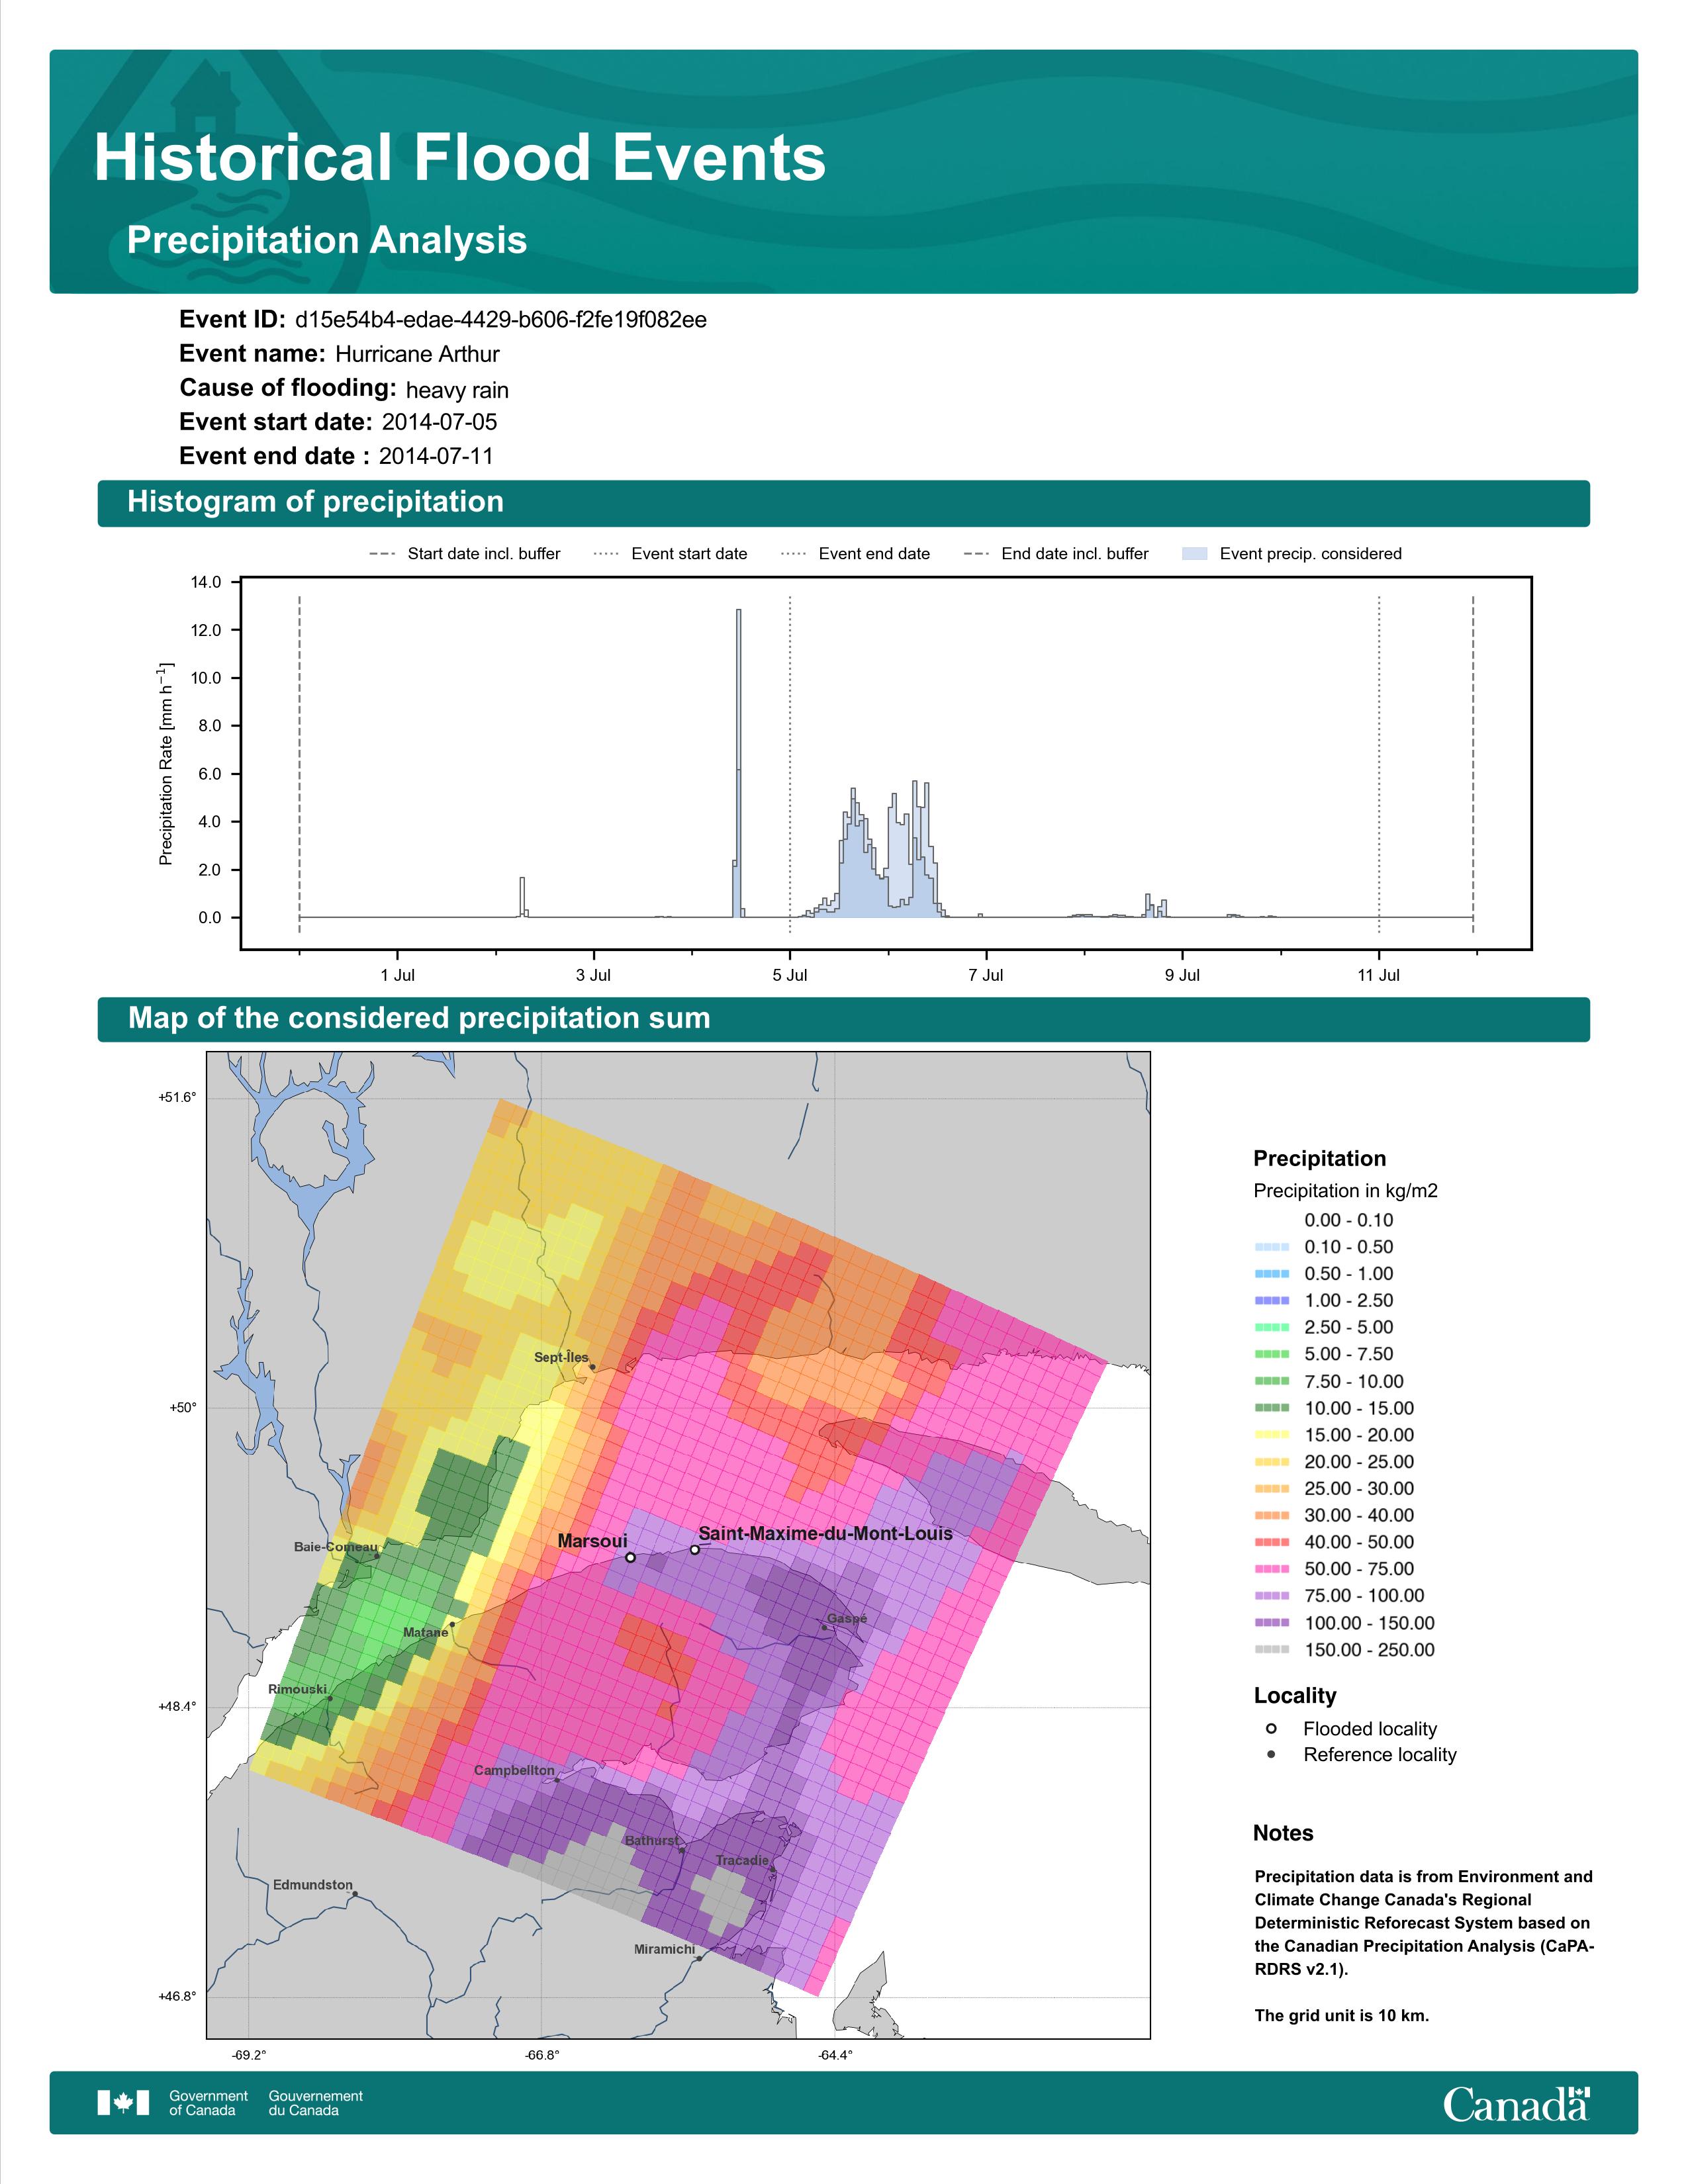Image resolution: width=1688 pixels, height=2184 pixels.
Task: Click the Map of the considered precipitation sum header
Action: click(843, 1019)
